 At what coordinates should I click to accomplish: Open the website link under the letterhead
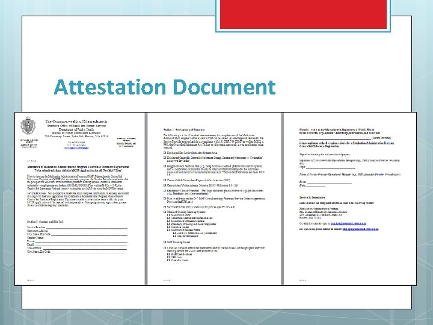76,148
